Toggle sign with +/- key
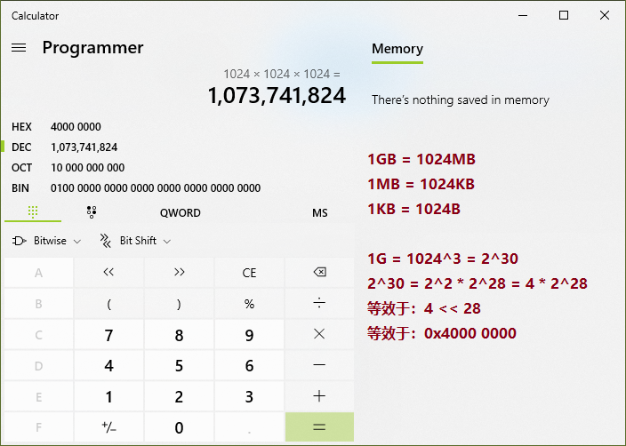626x446 pixels. 108,426
